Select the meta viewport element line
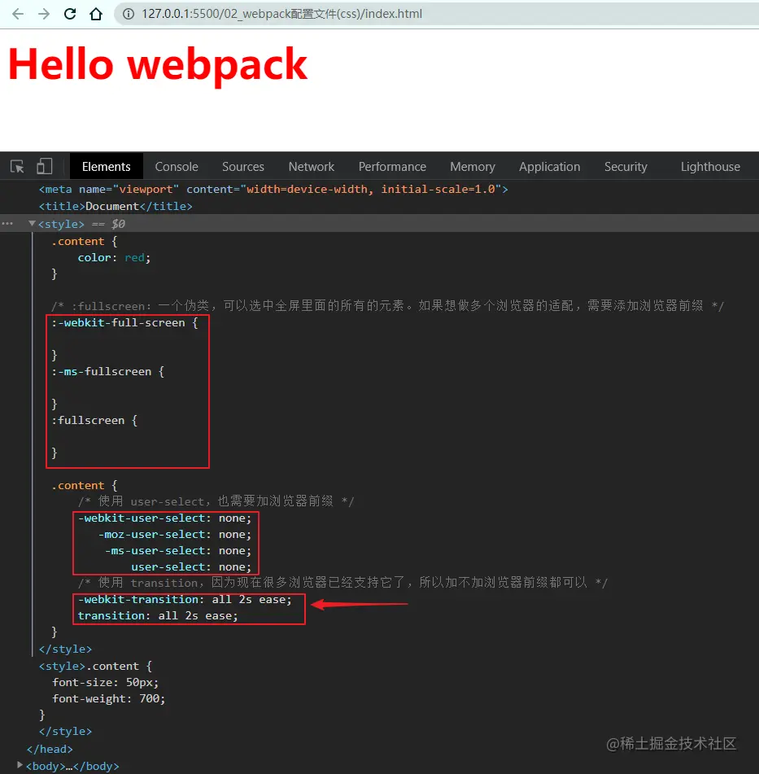 tap(273, 190)
